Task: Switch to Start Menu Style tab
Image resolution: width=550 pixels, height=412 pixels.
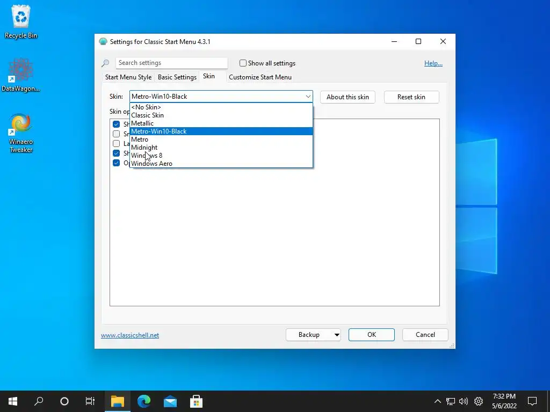Action: [128, 77]
